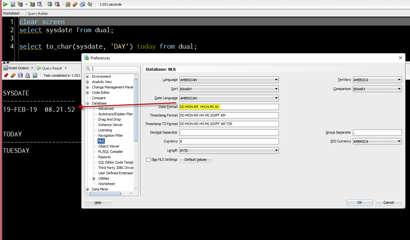
Task: Expand the Code Editor tree node
Action: 87,93
